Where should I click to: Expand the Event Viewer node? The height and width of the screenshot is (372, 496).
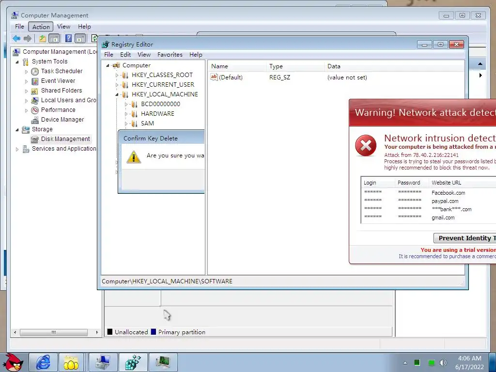[x=26, y=81]
